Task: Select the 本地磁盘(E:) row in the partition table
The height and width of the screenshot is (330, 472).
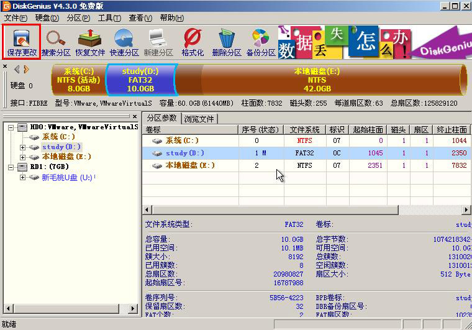Action: click(x=306, y=165)
